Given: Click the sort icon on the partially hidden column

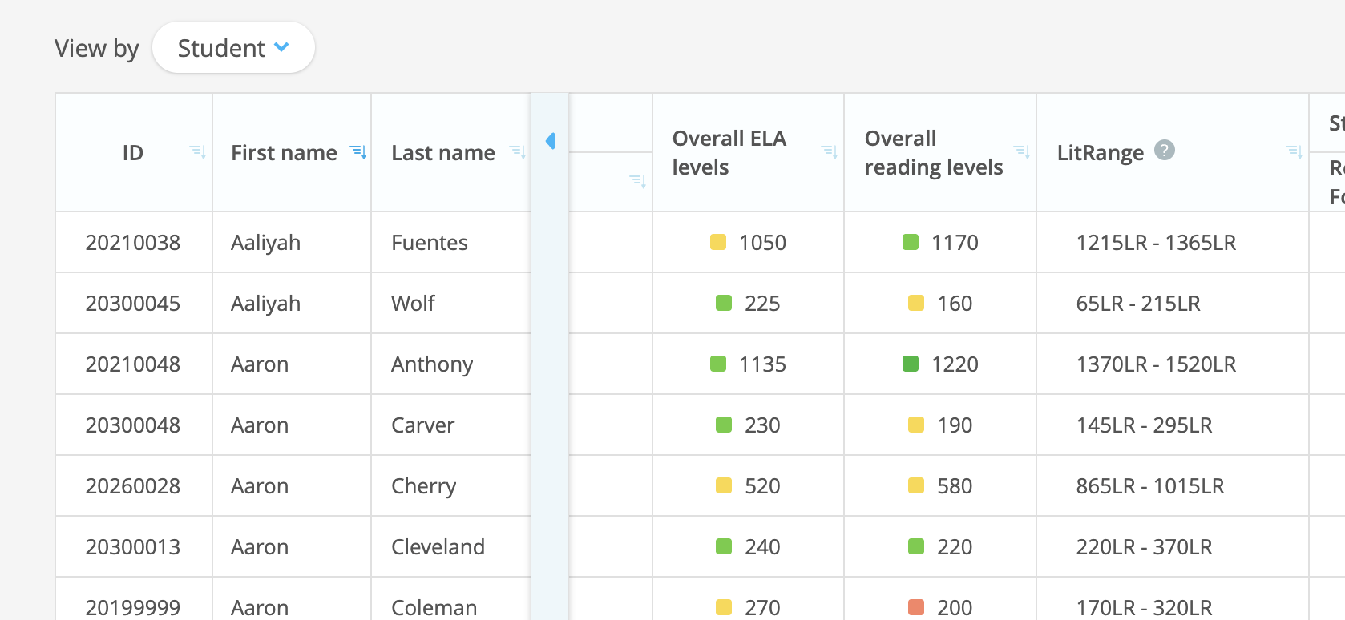Looking at the screenshot, I should (x=639, y=181).
